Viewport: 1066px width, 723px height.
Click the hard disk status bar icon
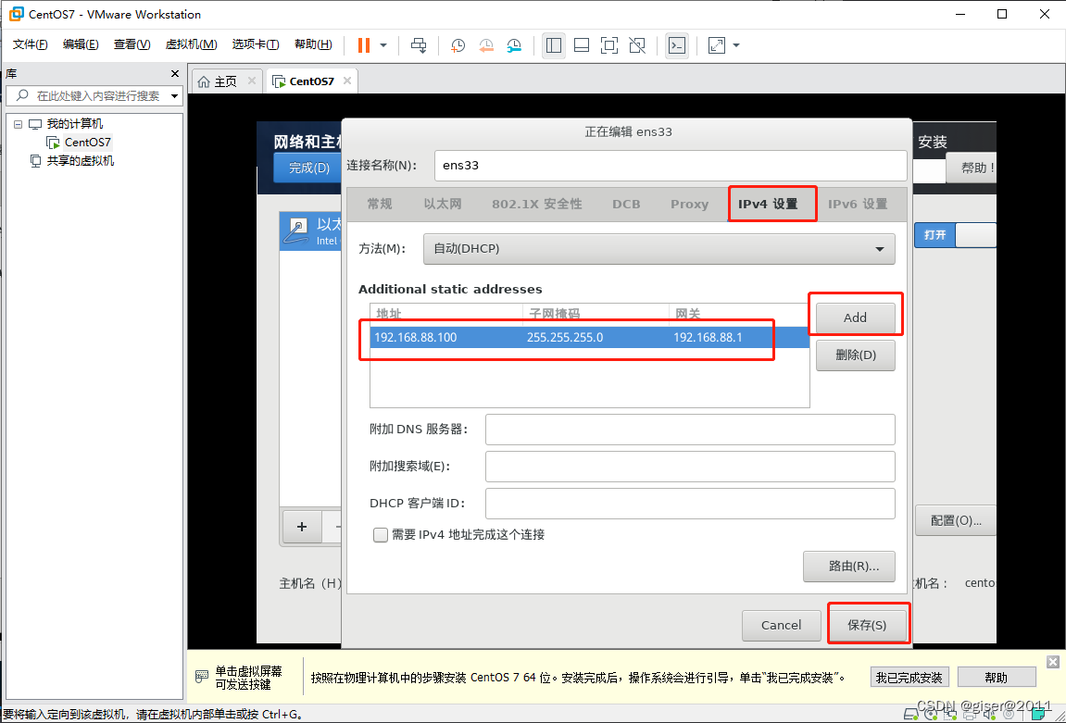(911, 714)
